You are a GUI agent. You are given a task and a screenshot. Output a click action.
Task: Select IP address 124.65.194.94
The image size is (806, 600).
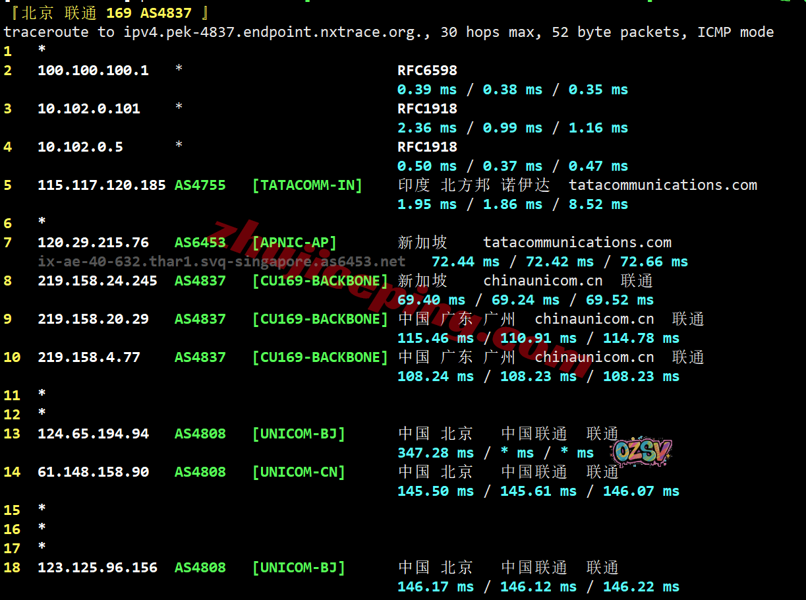click(93, 434)
